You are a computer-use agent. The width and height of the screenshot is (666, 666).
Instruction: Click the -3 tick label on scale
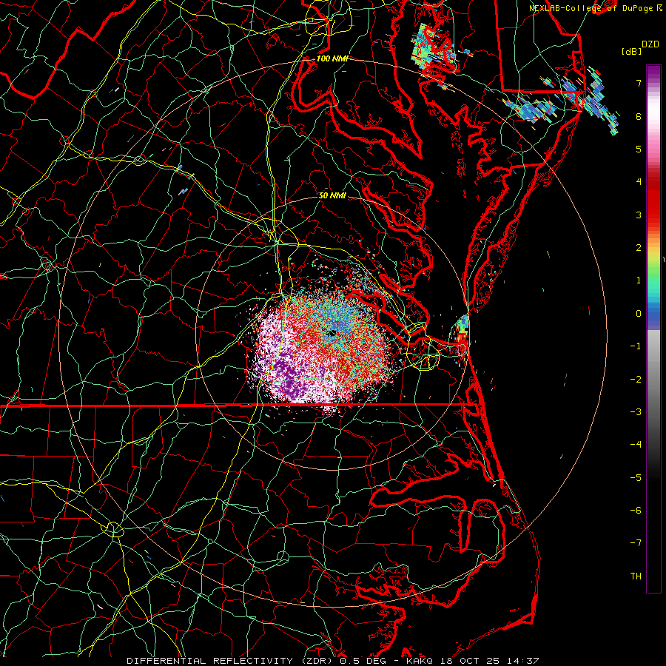(636, 412)
